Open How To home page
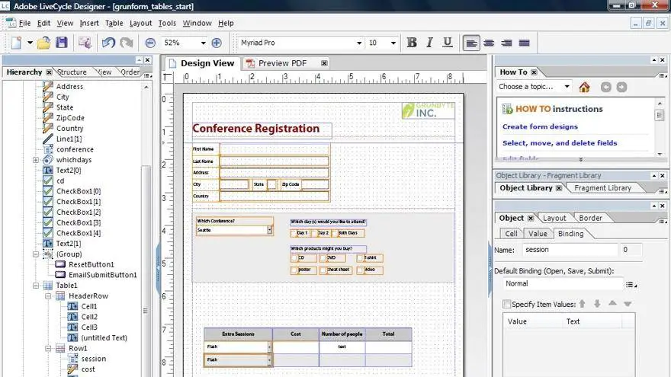Screen dimensions: 671x377 [584, 87]
